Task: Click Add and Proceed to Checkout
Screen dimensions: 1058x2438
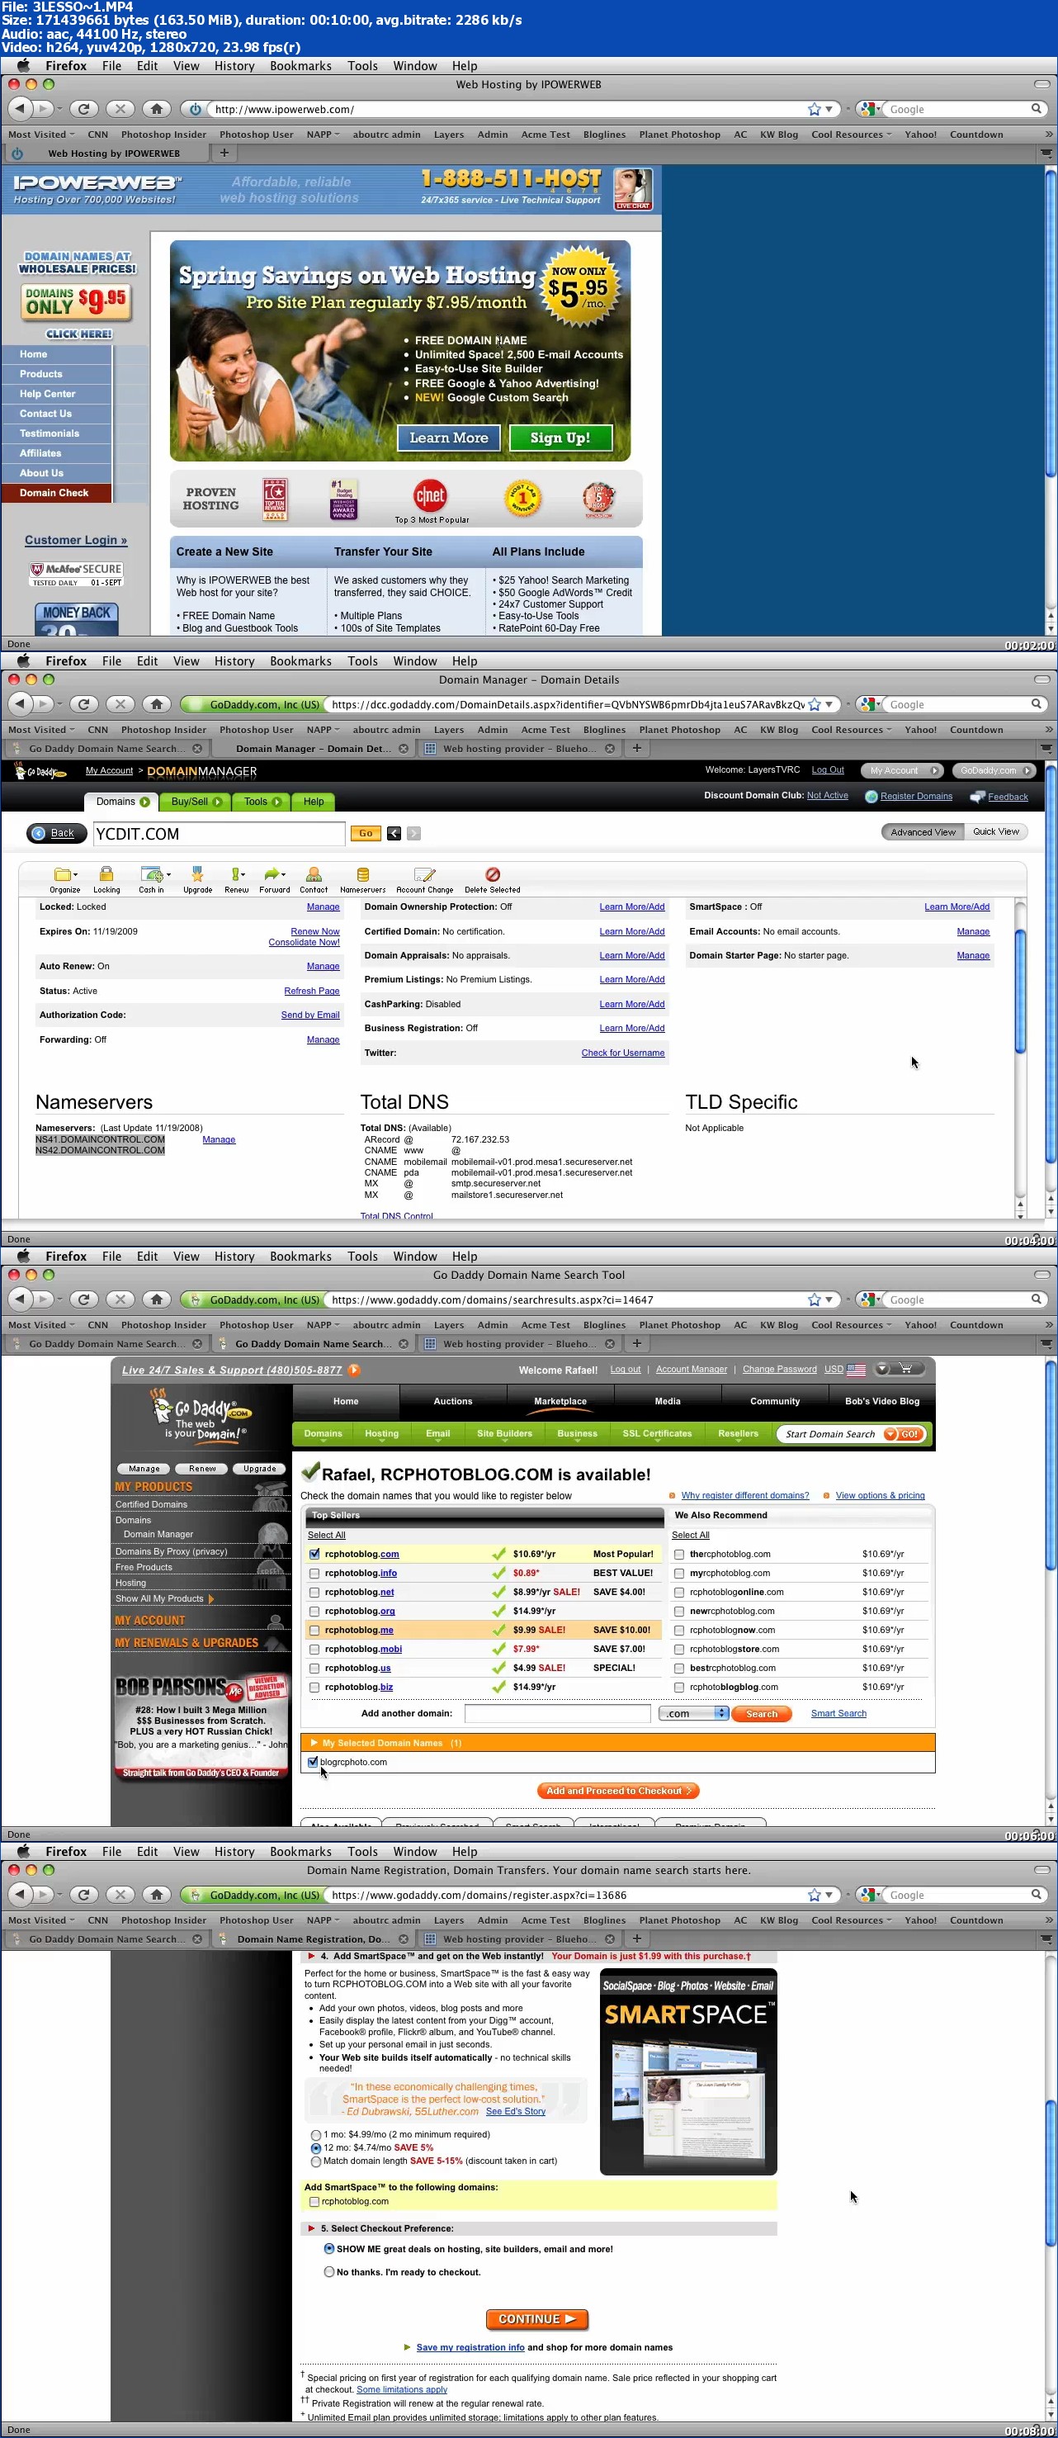Action: click(x=618, y=1791)
